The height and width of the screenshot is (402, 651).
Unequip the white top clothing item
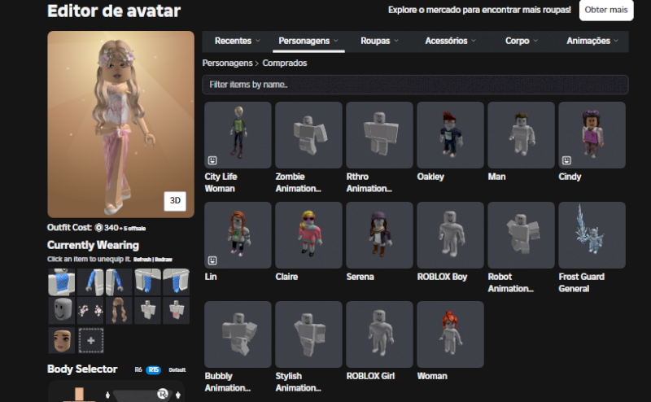pos(147,310)
